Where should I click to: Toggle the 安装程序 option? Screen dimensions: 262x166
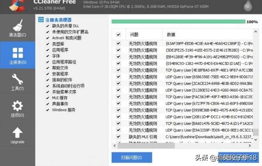pyautogui.click(x=48, y=74)
